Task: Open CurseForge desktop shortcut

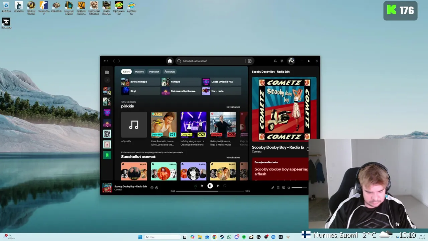Action: 6,23
